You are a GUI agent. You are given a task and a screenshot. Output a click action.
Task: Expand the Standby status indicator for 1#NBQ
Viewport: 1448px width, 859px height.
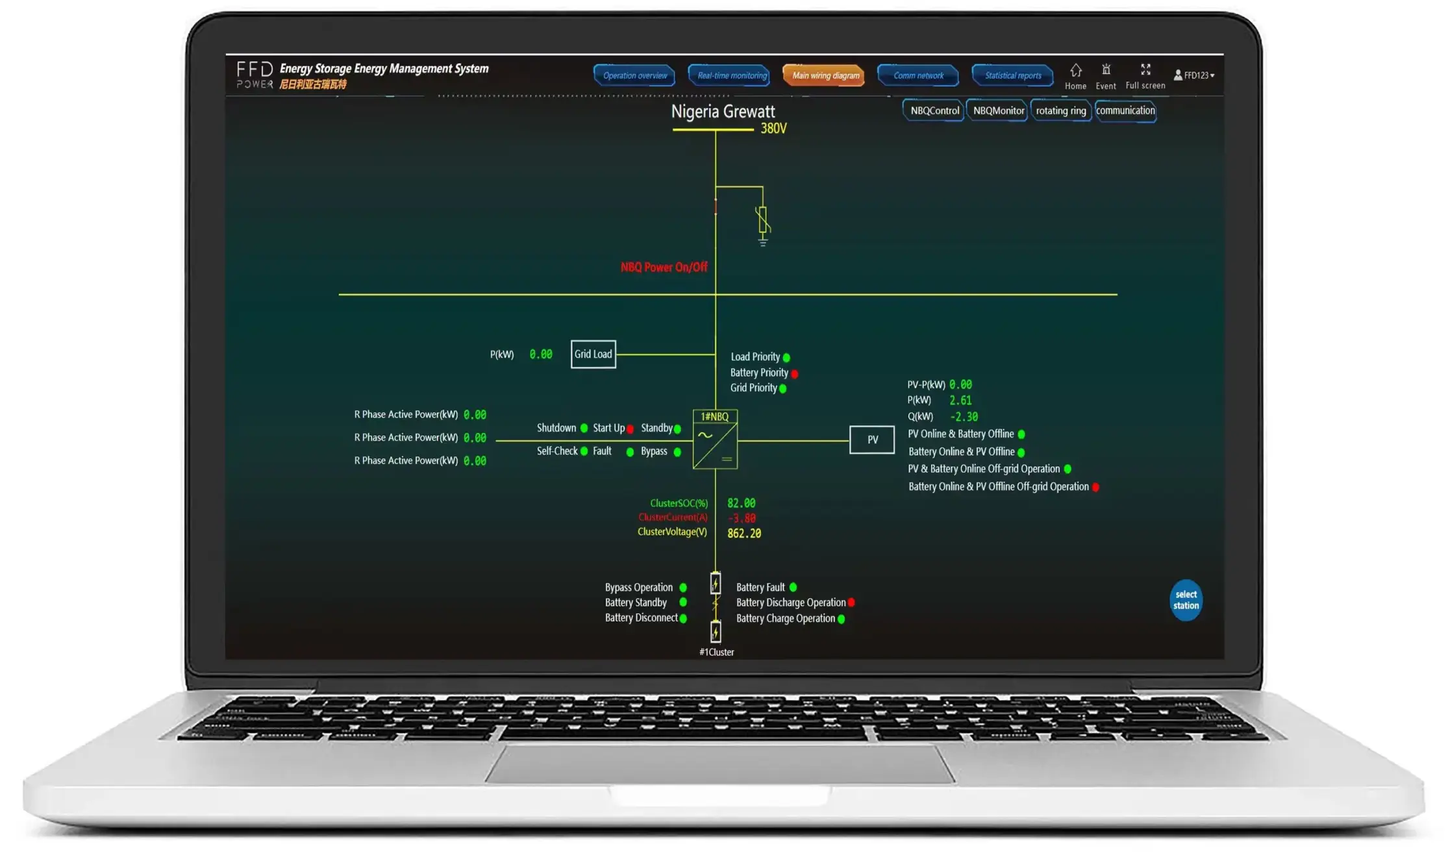coord(677,428)
